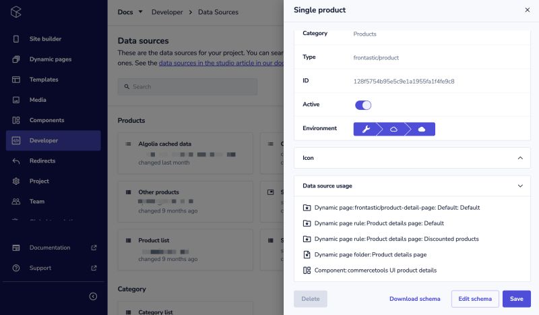The height and width of the screenshot is (315, 539).
Task: Collapse the sidebar with arrow icon
Action: [x=93, y=296]
